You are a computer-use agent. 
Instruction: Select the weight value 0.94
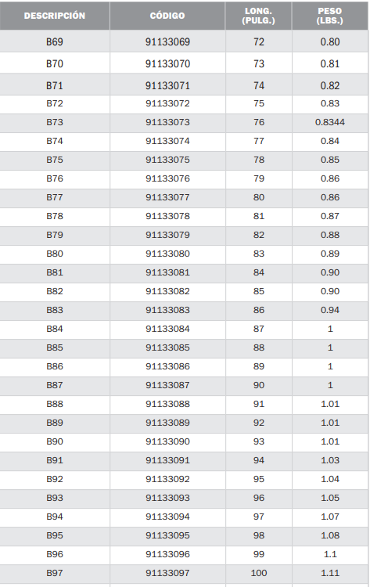pyautogui.click(x=329, y=311)
